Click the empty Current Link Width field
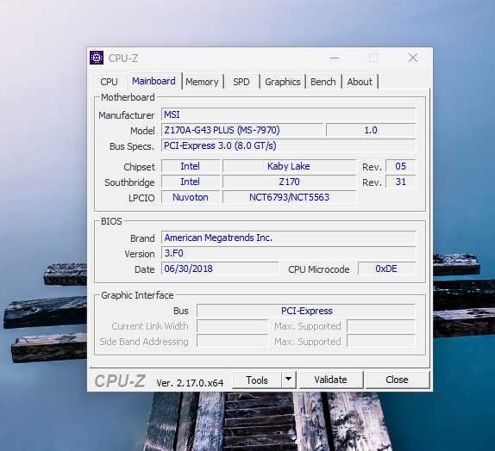 point(232,326)
